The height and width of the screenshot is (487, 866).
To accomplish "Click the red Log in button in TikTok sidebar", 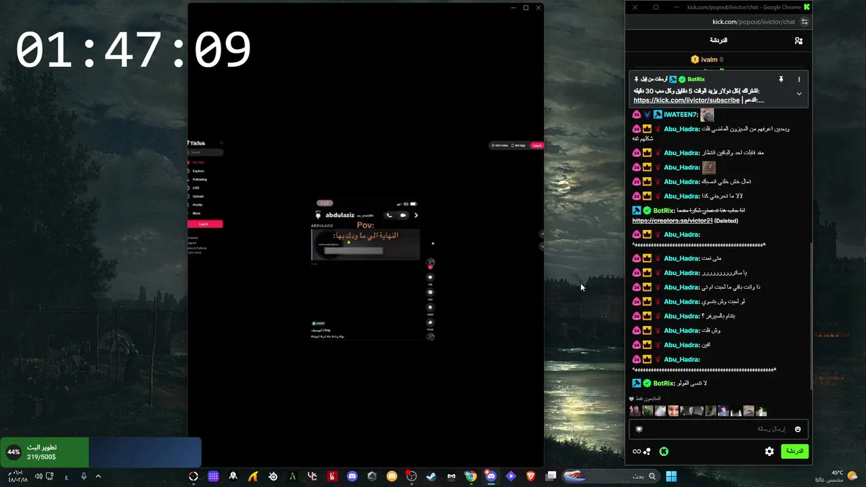I will pos(205,224).
